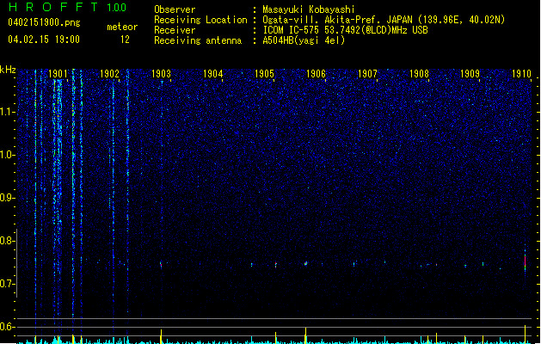Select the filename 0402151900.png
Viewport: 541px width, 344px height.
(x=44, y=22)
